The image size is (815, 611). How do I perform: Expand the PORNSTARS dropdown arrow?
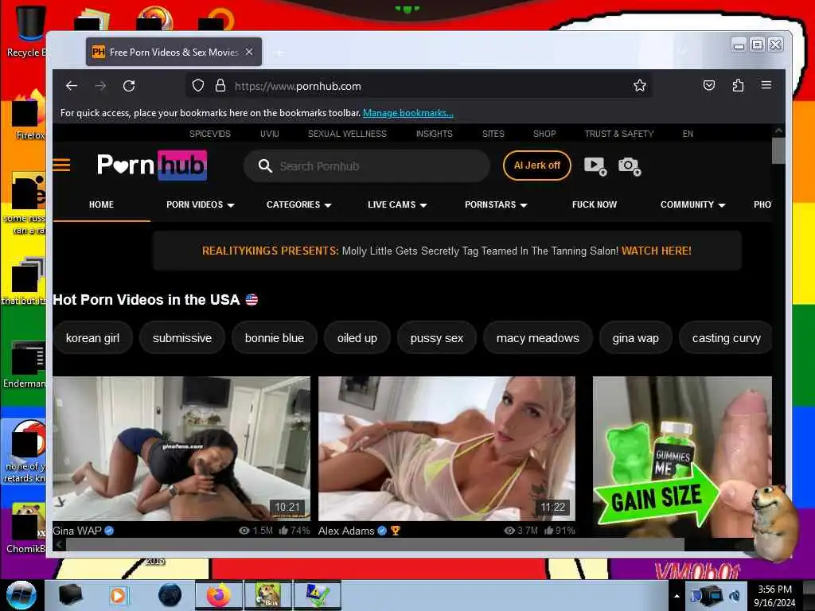(524, 205)
